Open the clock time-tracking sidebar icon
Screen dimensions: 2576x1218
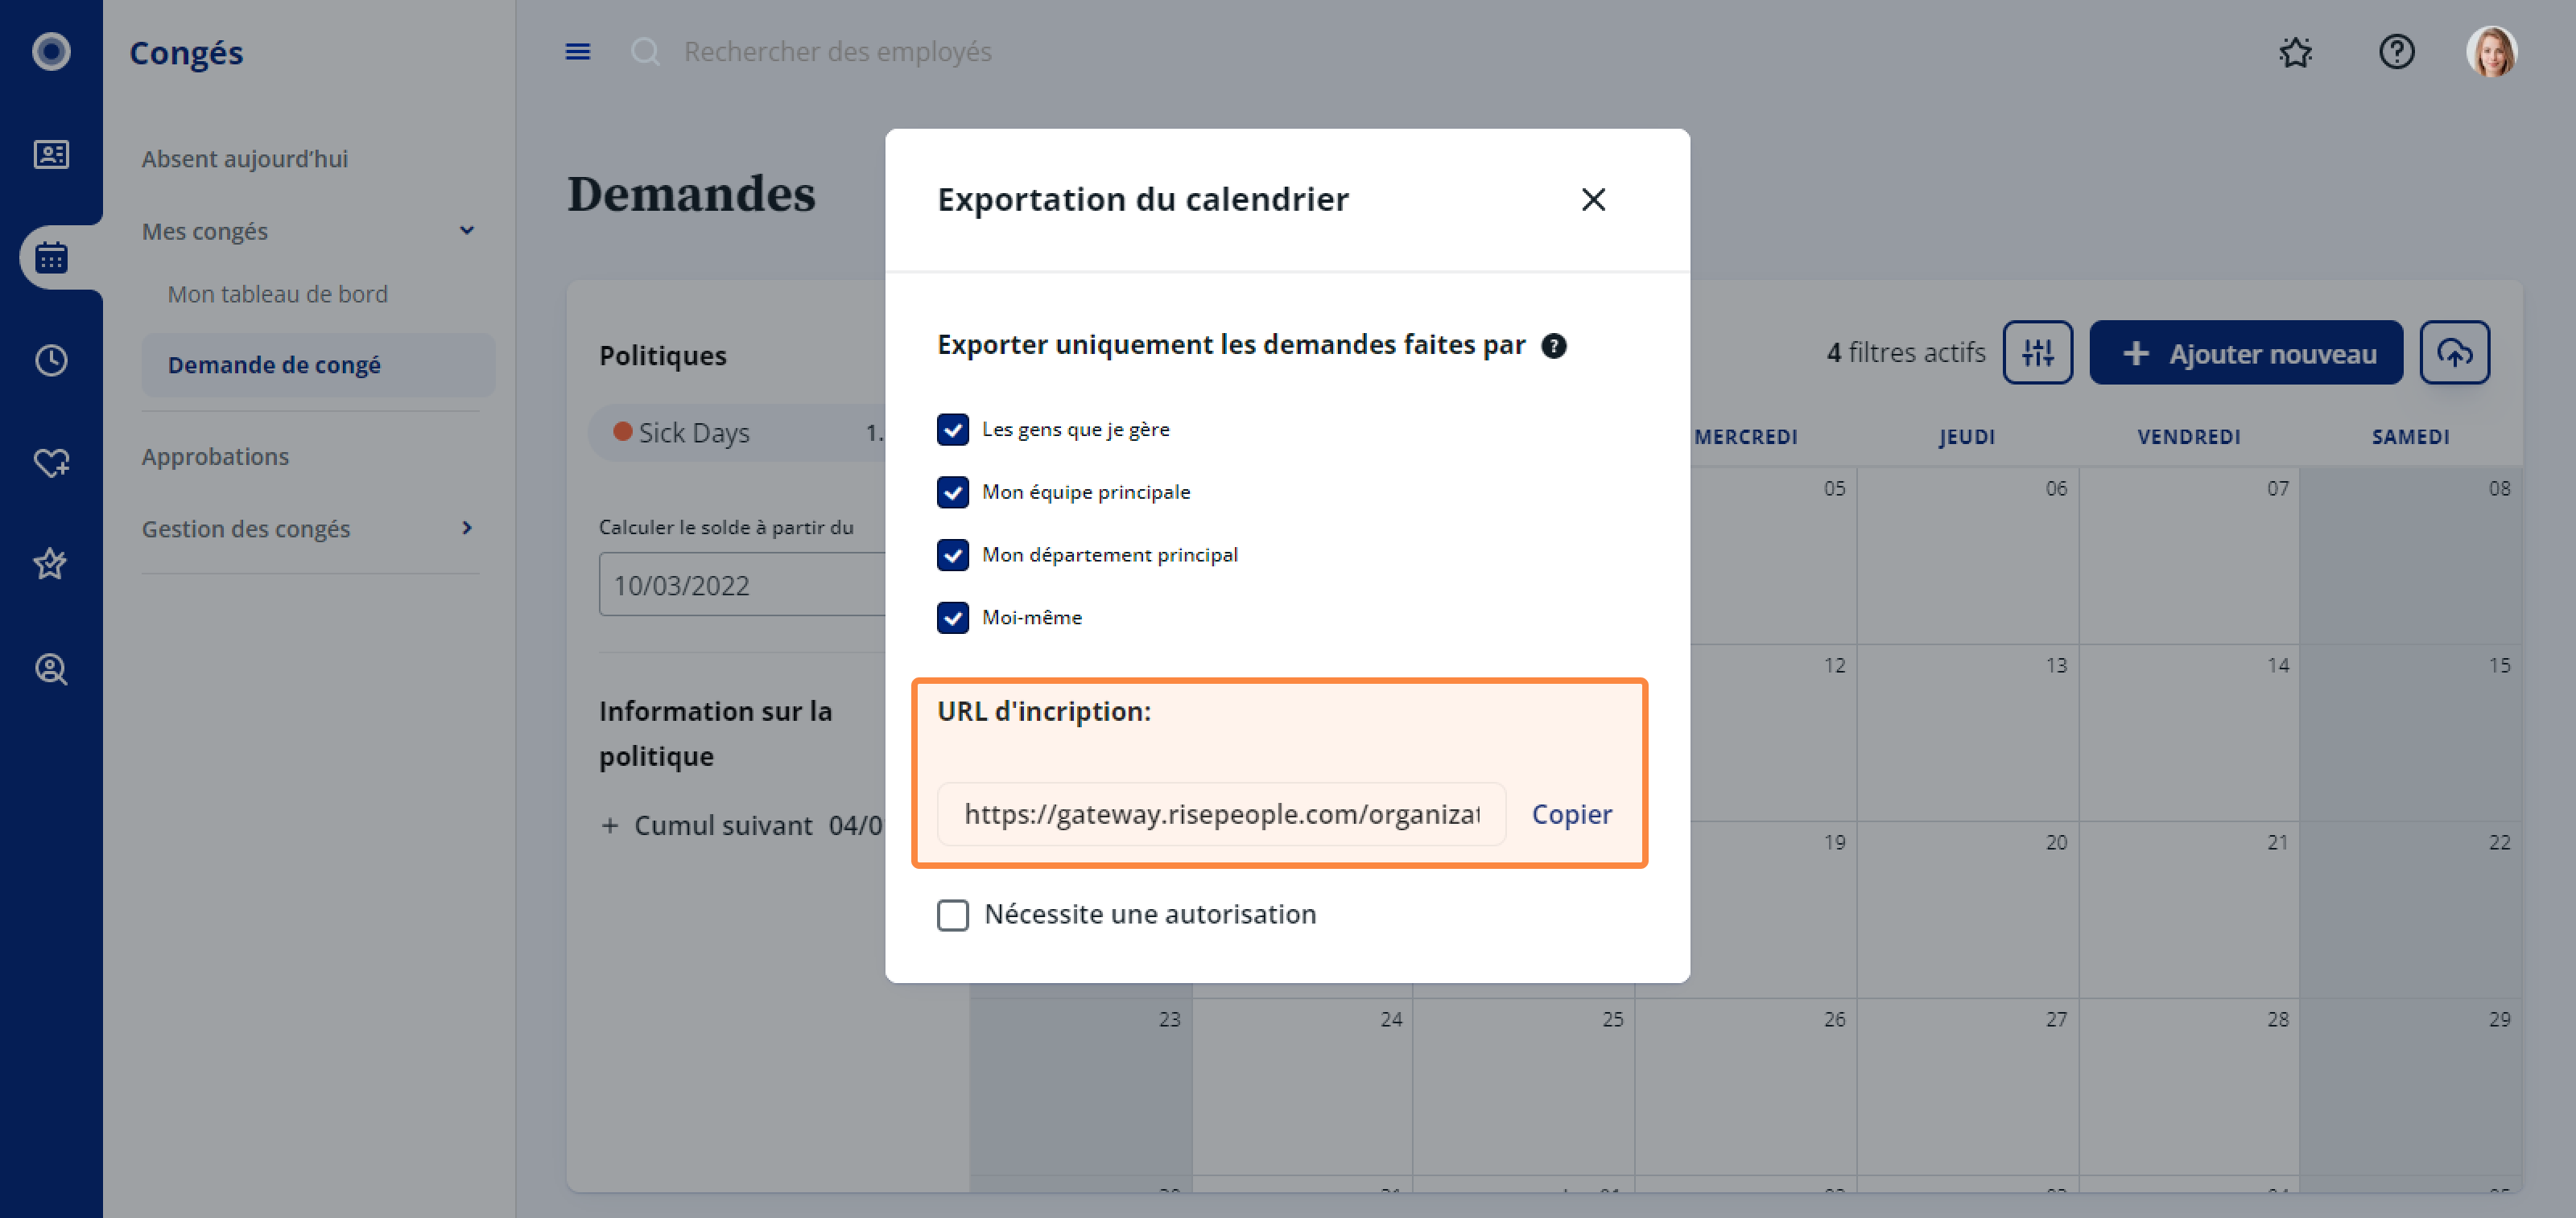coord(51,360)
